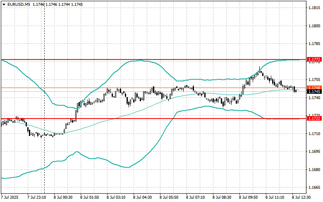This screenshot has width=323, height=202.
Task: Click the OHLC values in chart header
Action: click(x=57, y=4)
